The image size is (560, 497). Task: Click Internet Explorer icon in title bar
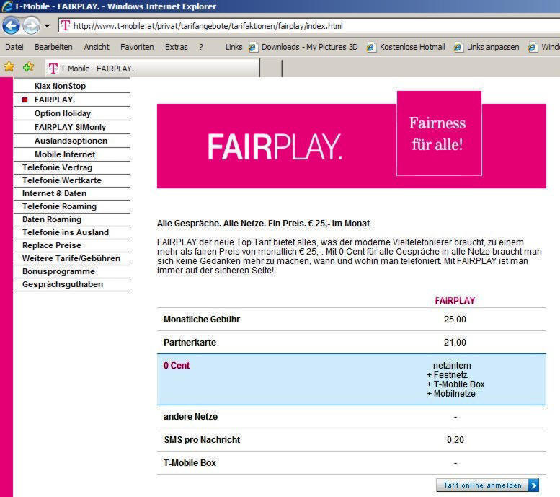coord(6,6)
